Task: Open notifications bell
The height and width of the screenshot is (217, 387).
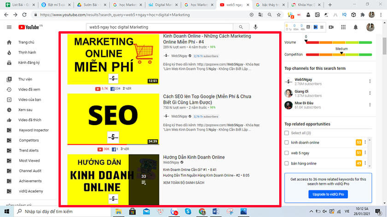Action: coord(355,27)
